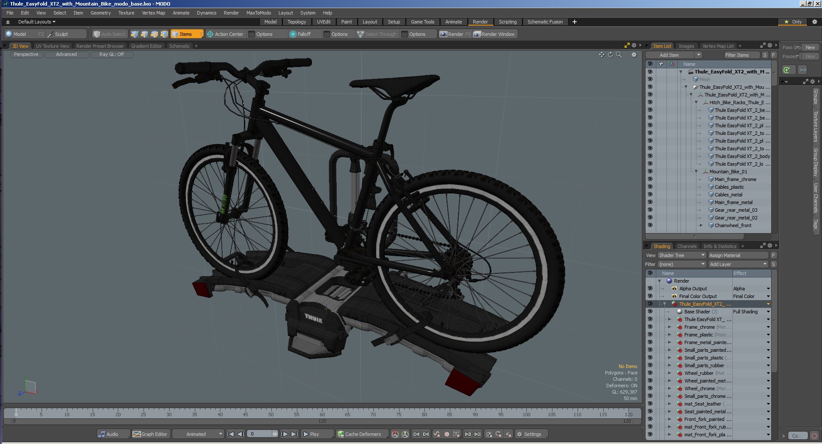Click the Render F9 camera icon
The width and height of the screenshot is (822, 444).
click(x=443, y=34)
